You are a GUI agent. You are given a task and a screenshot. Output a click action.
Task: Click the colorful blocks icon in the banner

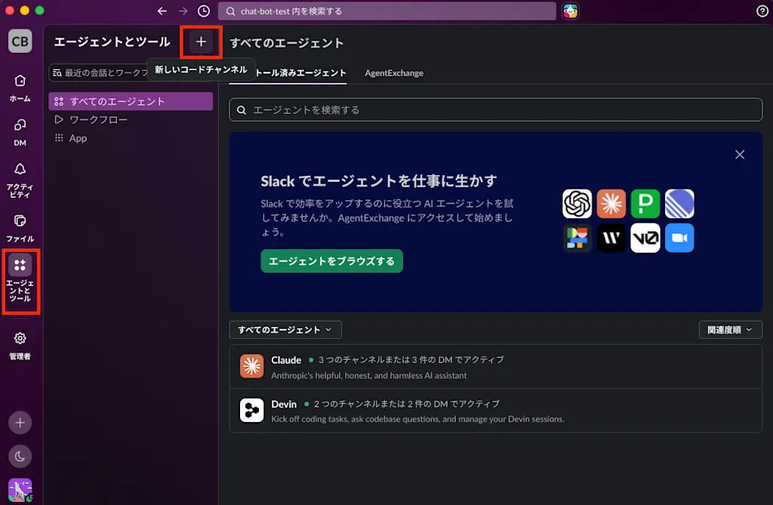tap(577, 238)
